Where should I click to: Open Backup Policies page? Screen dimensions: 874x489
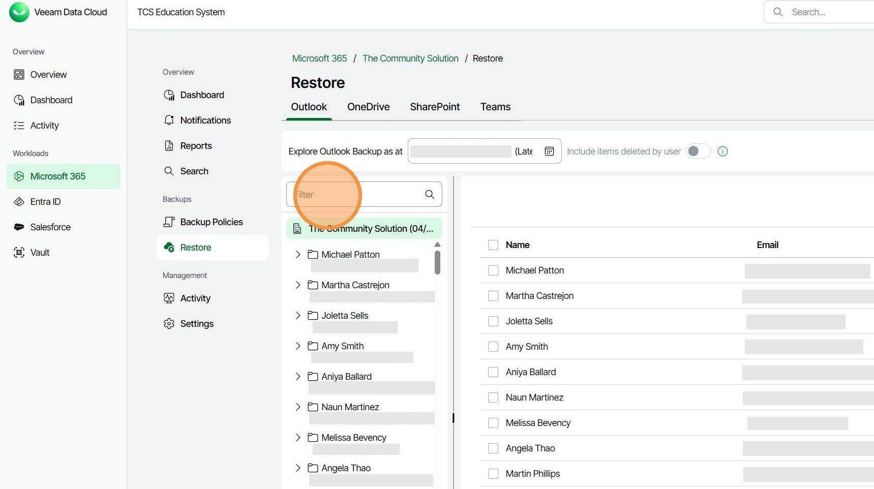point(211,222)
